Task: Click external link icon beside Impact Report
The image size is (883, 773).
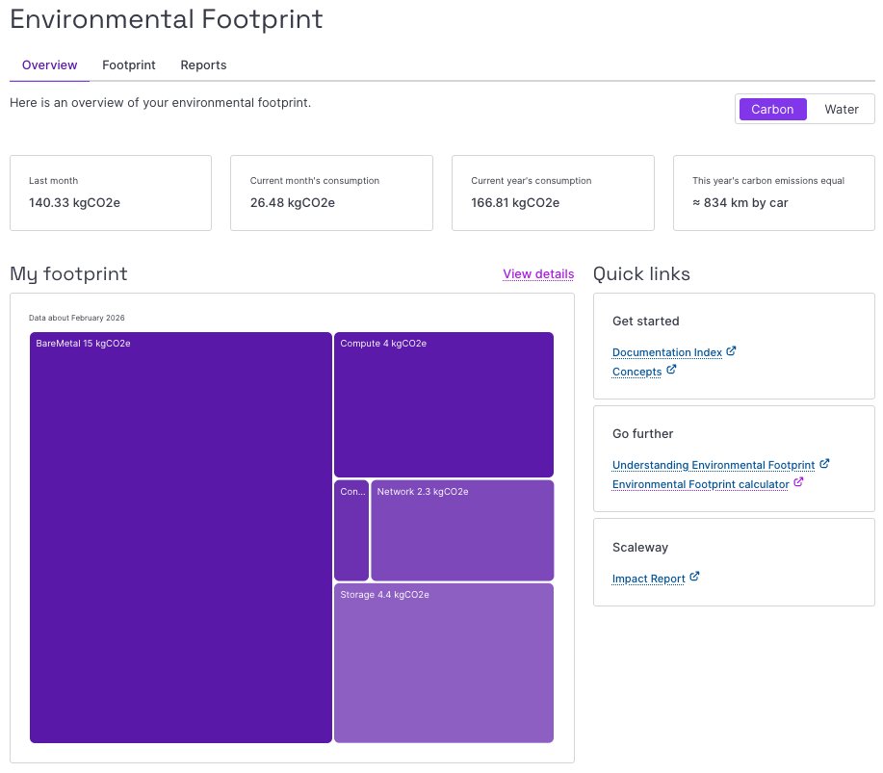Action: pos(694,578)
